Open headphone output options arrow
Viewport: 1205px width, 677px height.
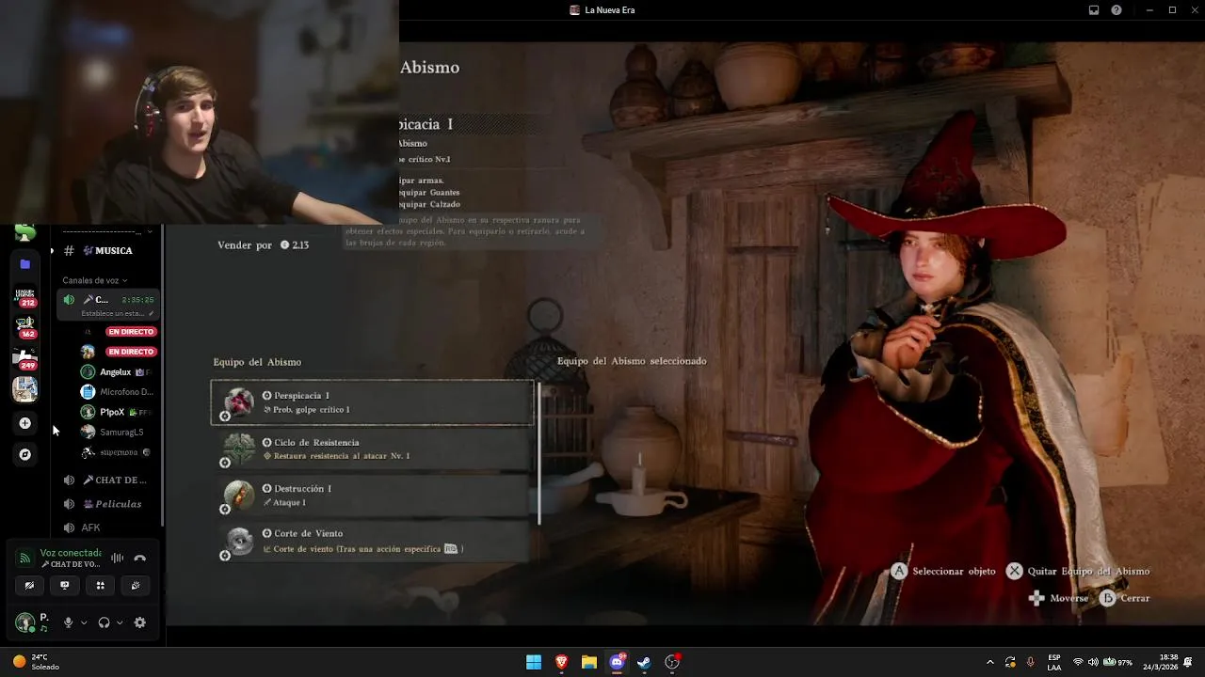[x=120, y=622]
